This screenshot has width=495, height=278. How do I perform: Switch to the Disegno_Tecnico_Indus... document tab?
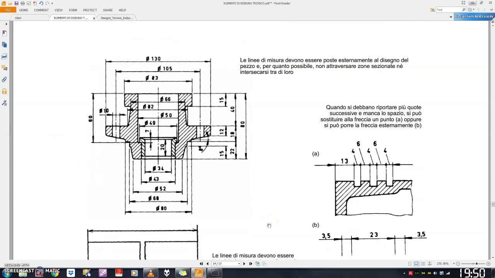tap(117, 18)
